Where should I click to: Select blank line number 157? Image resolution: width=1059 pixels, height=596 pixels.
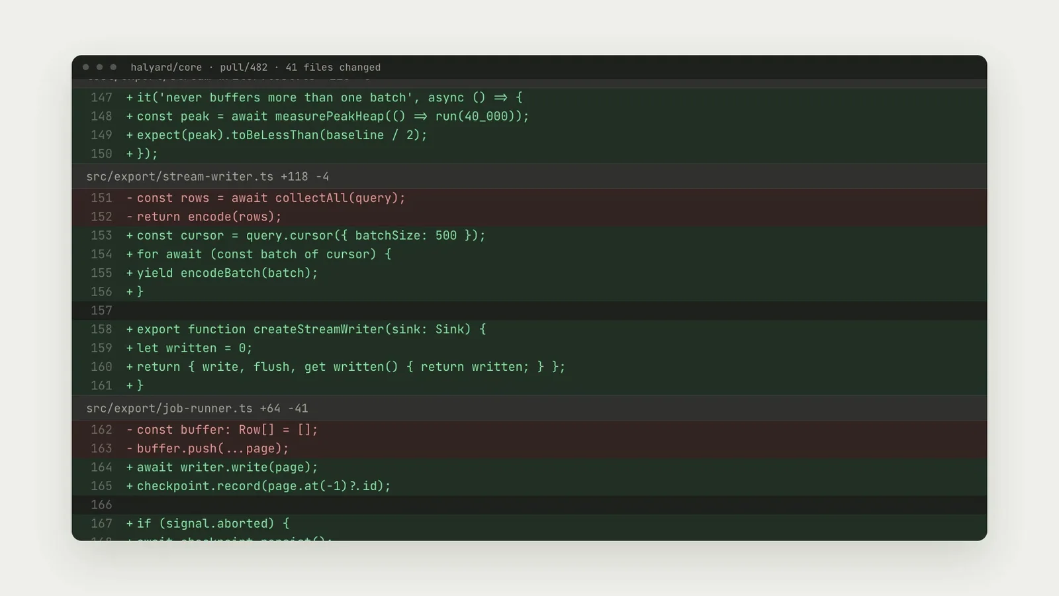101,311
